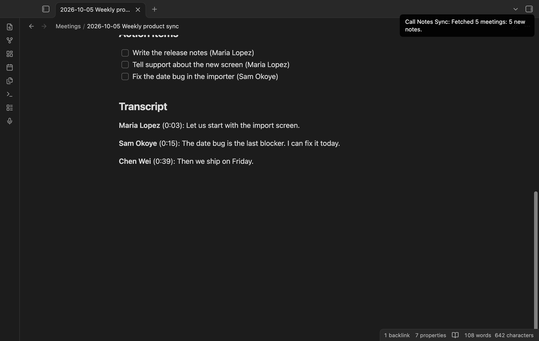Click 'Then we ship on Friday.' line
539x341 pixels.
[186, 161]
